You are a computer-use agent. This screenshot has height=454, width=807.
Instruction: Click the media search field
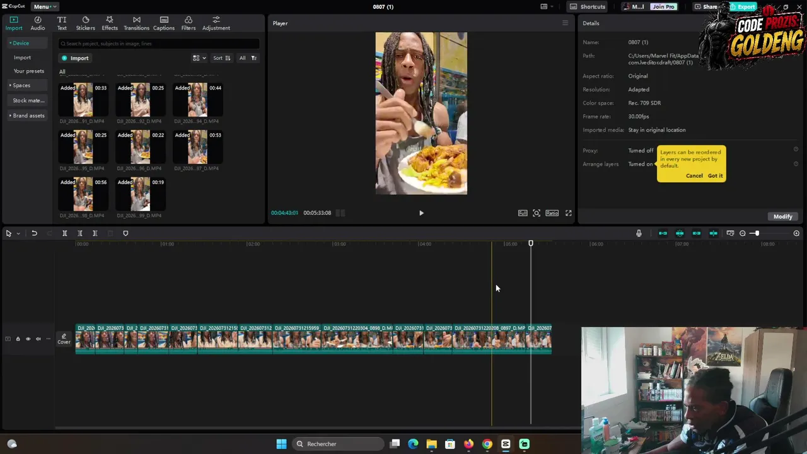tap(158, 44)
